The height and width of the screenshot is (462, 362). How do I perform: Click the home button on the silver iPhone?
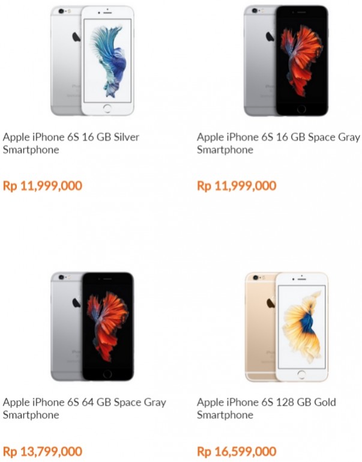tap(107, 108)
